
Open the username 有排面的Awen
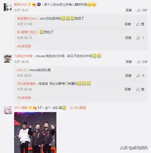27,19
